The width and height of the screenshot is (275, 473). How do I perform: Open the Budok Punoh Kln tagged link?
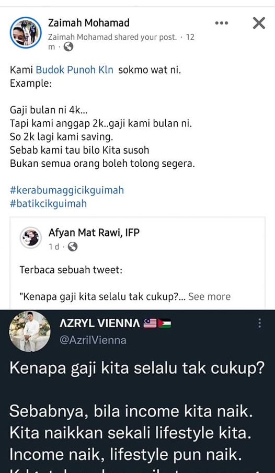click(x=75, y=70)
